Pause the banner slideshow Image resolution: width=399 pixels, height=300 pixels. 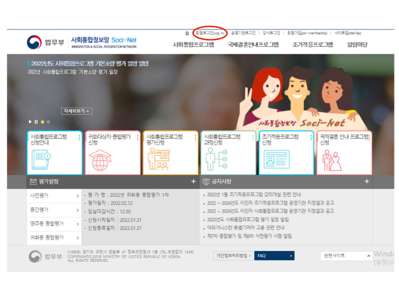click(x=36, y=121)
